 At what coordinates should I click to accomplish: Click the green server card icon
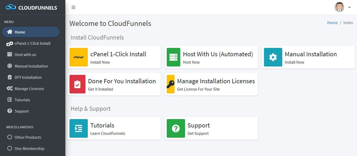point(174,57)
